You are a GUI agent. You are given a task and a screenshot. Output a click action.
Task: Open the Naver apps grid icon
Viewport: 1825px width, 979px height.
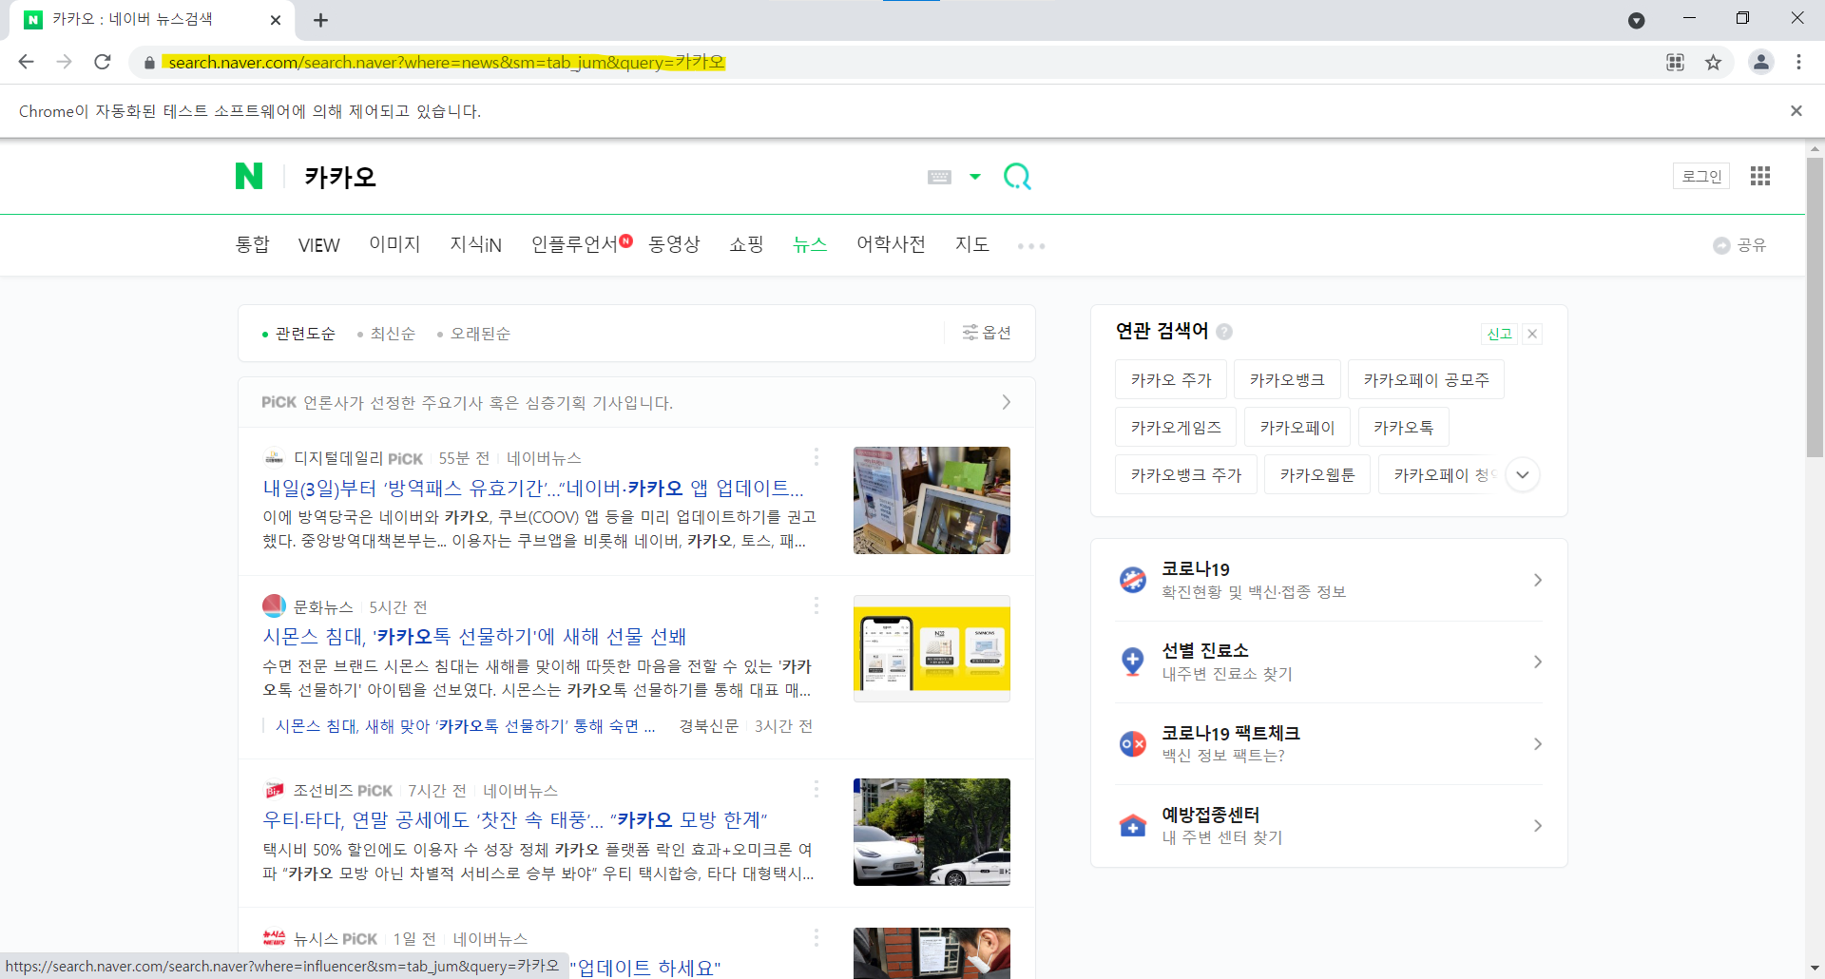coord(1760,176)
